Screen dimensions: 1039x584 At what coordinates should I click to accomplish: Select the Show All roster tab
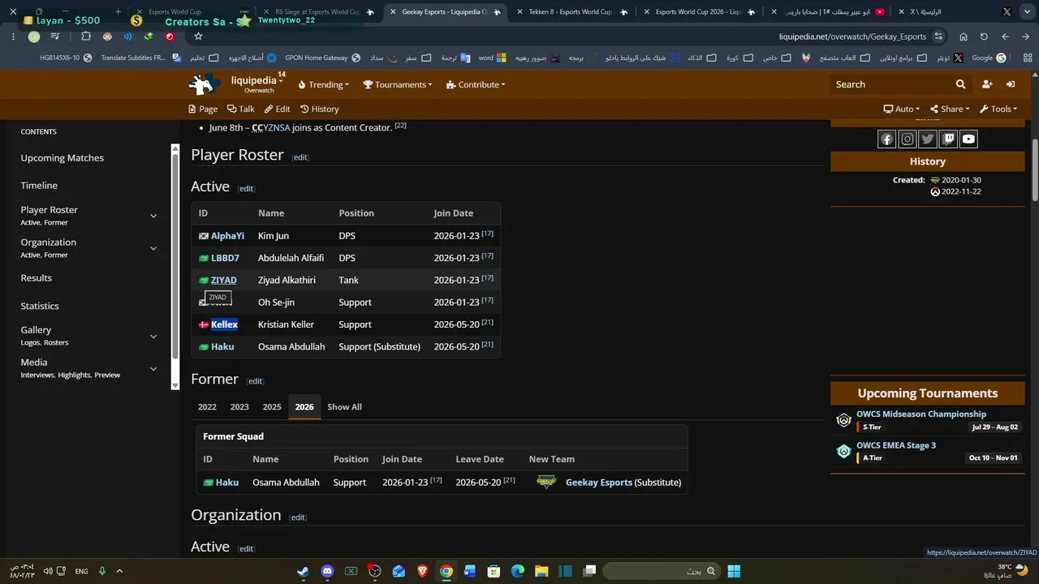[344, 407]
